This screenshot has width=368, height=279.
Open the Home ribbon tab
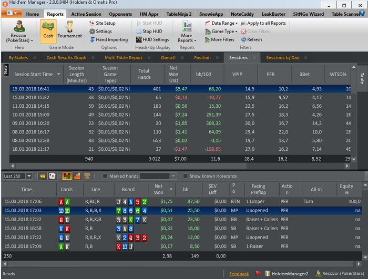(33, 14)
